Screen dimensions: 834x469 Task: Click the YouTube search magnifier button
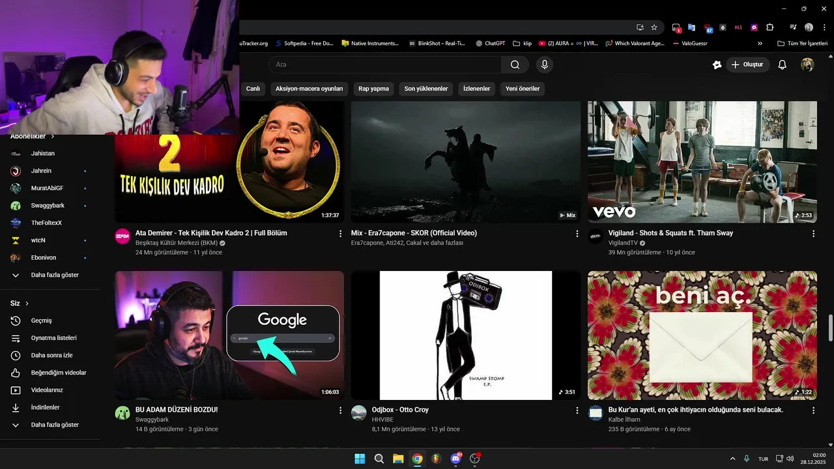(515, 64)
